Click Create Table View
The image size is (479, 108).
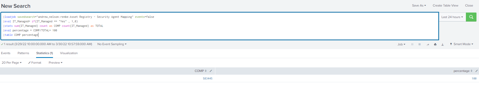(x=445, y=6)
